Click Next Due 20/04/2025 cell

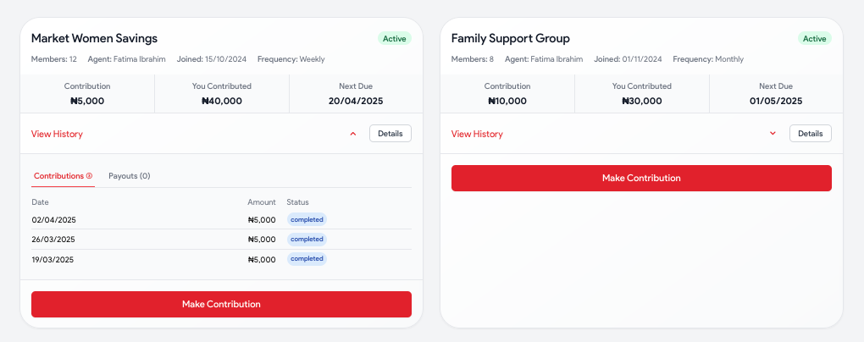[x=356, y=94]
